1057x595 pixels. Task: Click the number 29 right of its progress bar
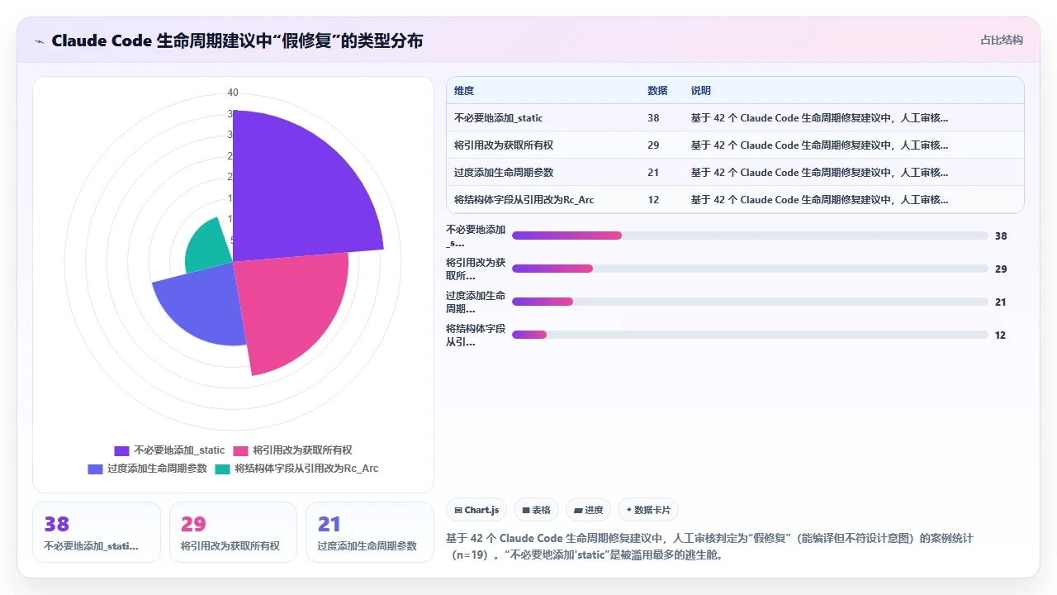point(1001,269)
